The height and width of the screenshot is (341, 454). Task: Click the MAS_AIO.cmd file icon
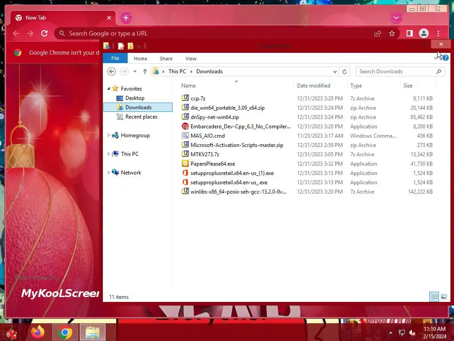pos(185,135)
